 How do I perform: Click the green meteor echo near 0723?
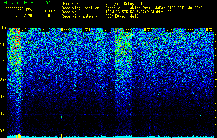62,117
